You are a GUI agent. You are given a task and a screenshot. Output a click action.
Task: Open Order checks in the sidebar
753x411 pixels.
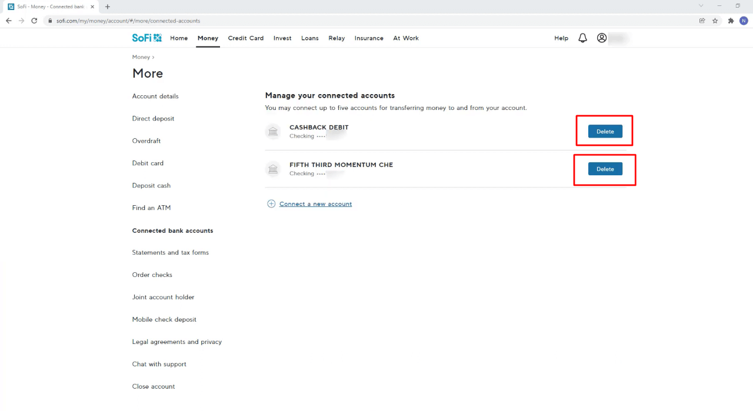coord(152,275)
